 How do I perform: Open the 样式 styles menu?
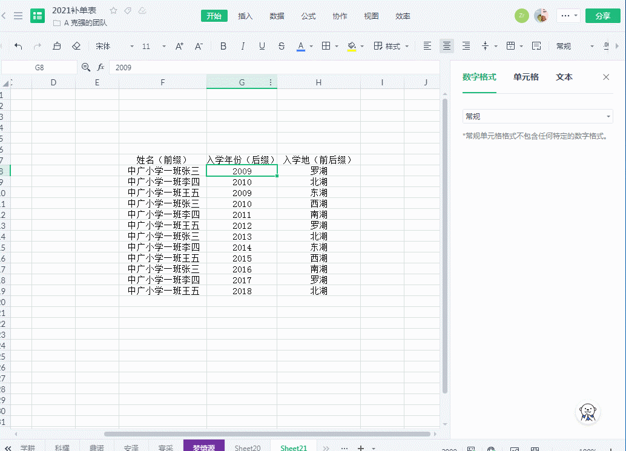[391, 46]
